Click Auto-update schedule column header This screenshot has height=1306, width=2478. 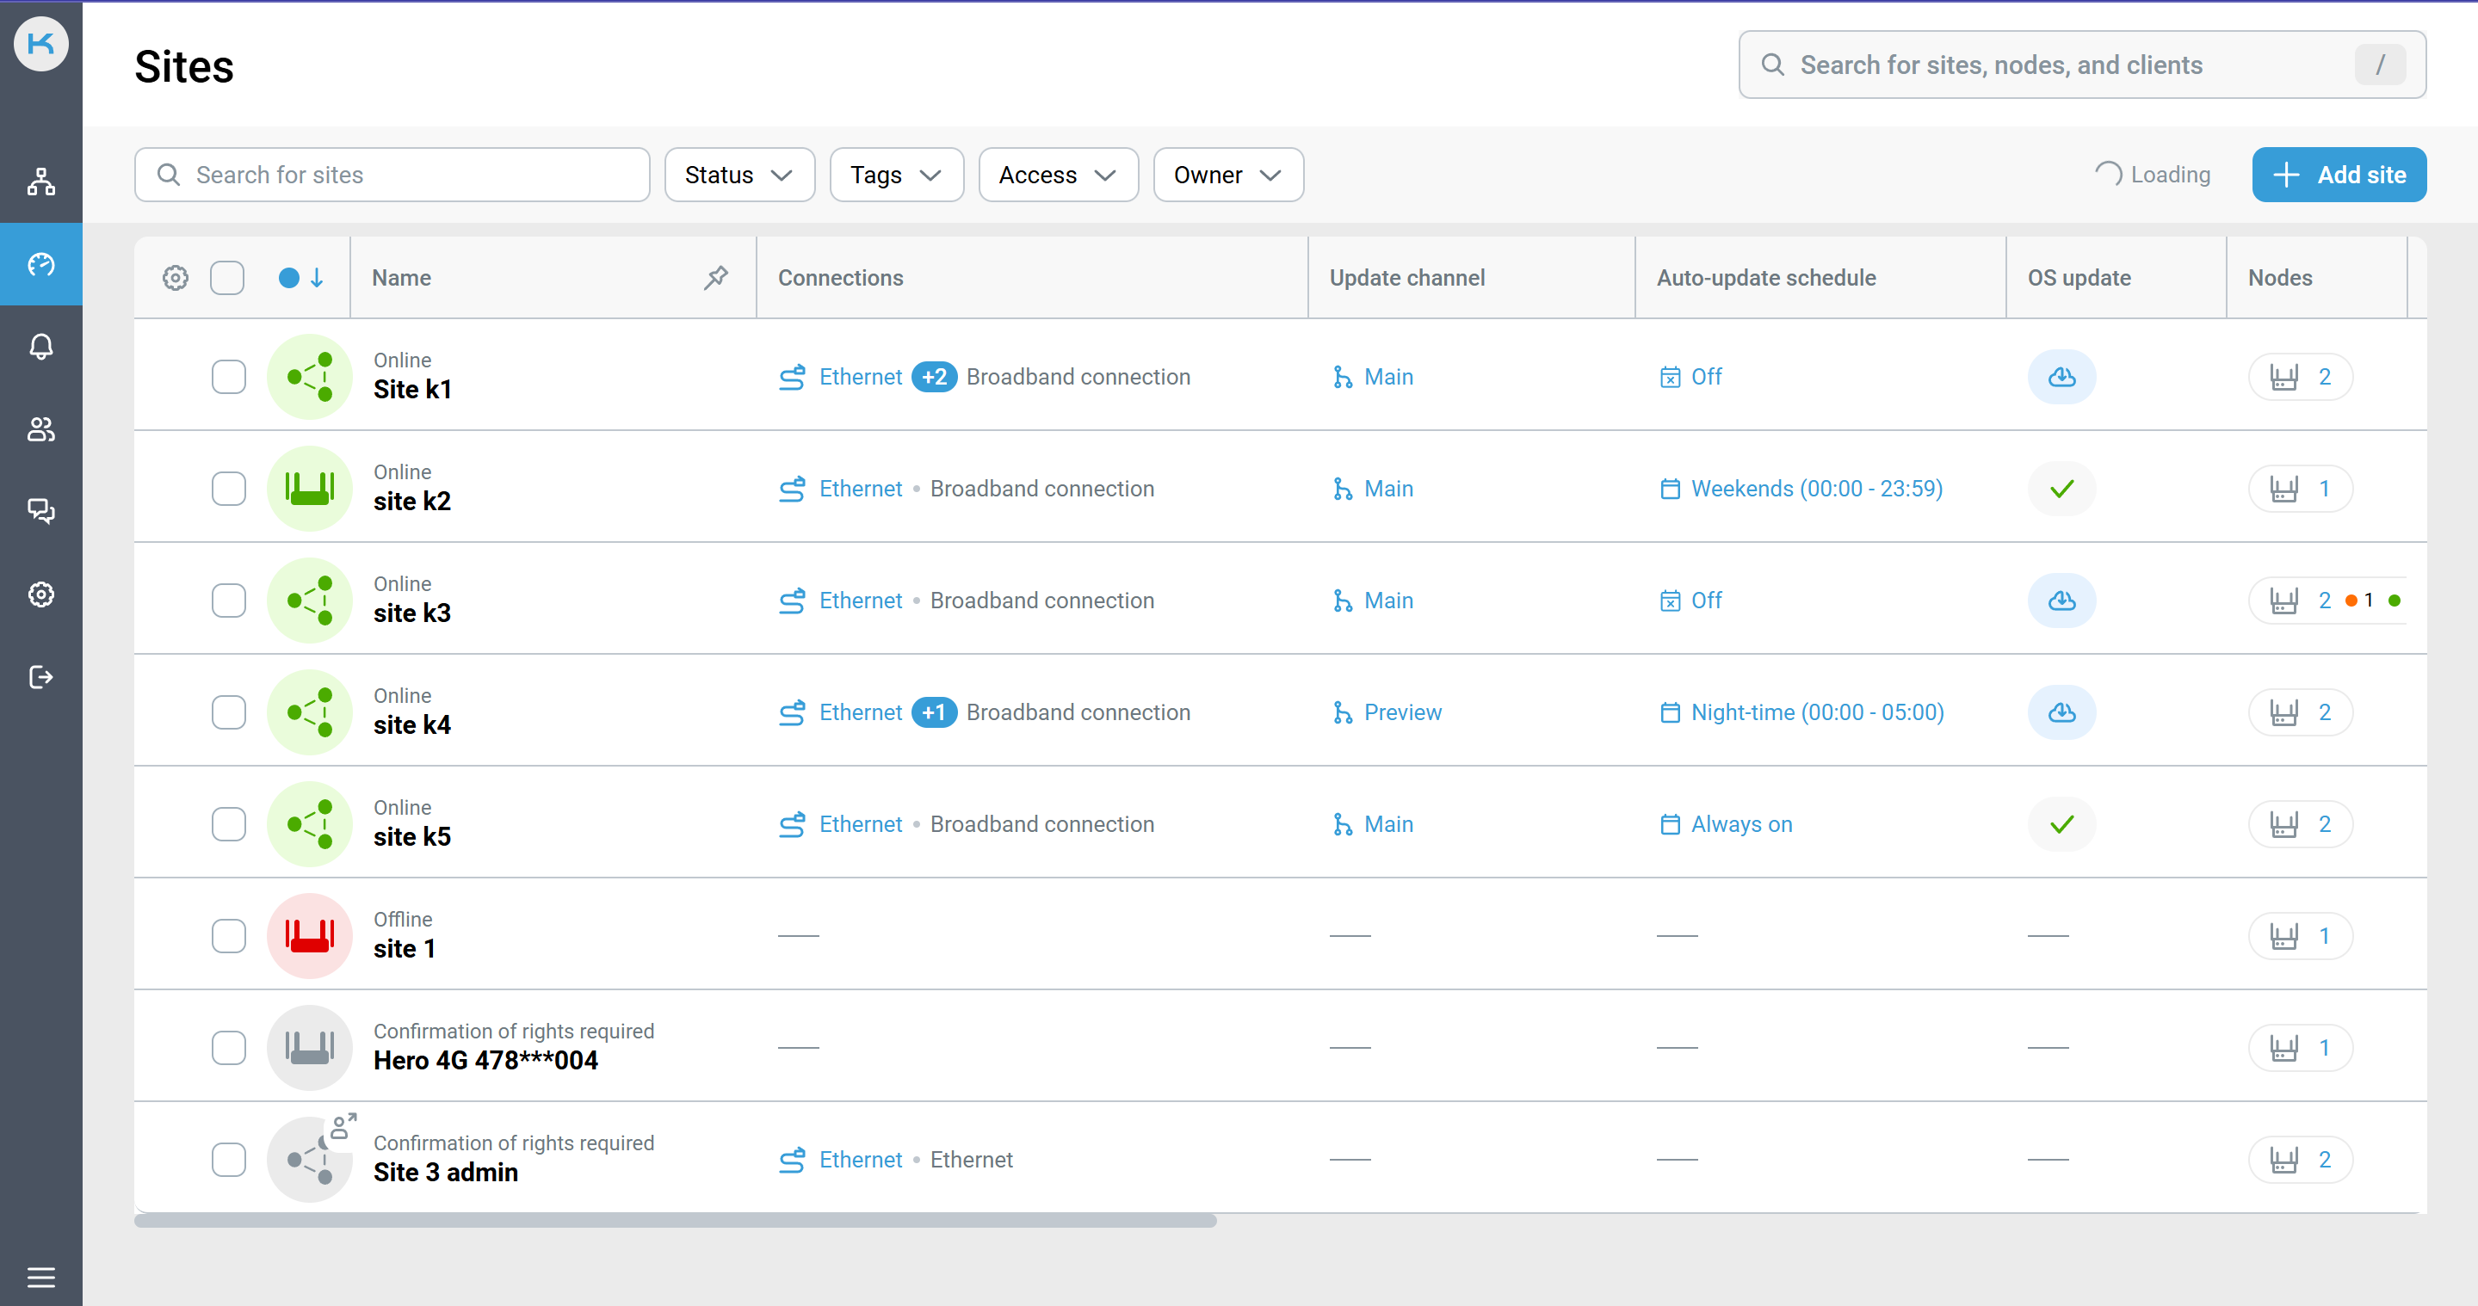1766,278
